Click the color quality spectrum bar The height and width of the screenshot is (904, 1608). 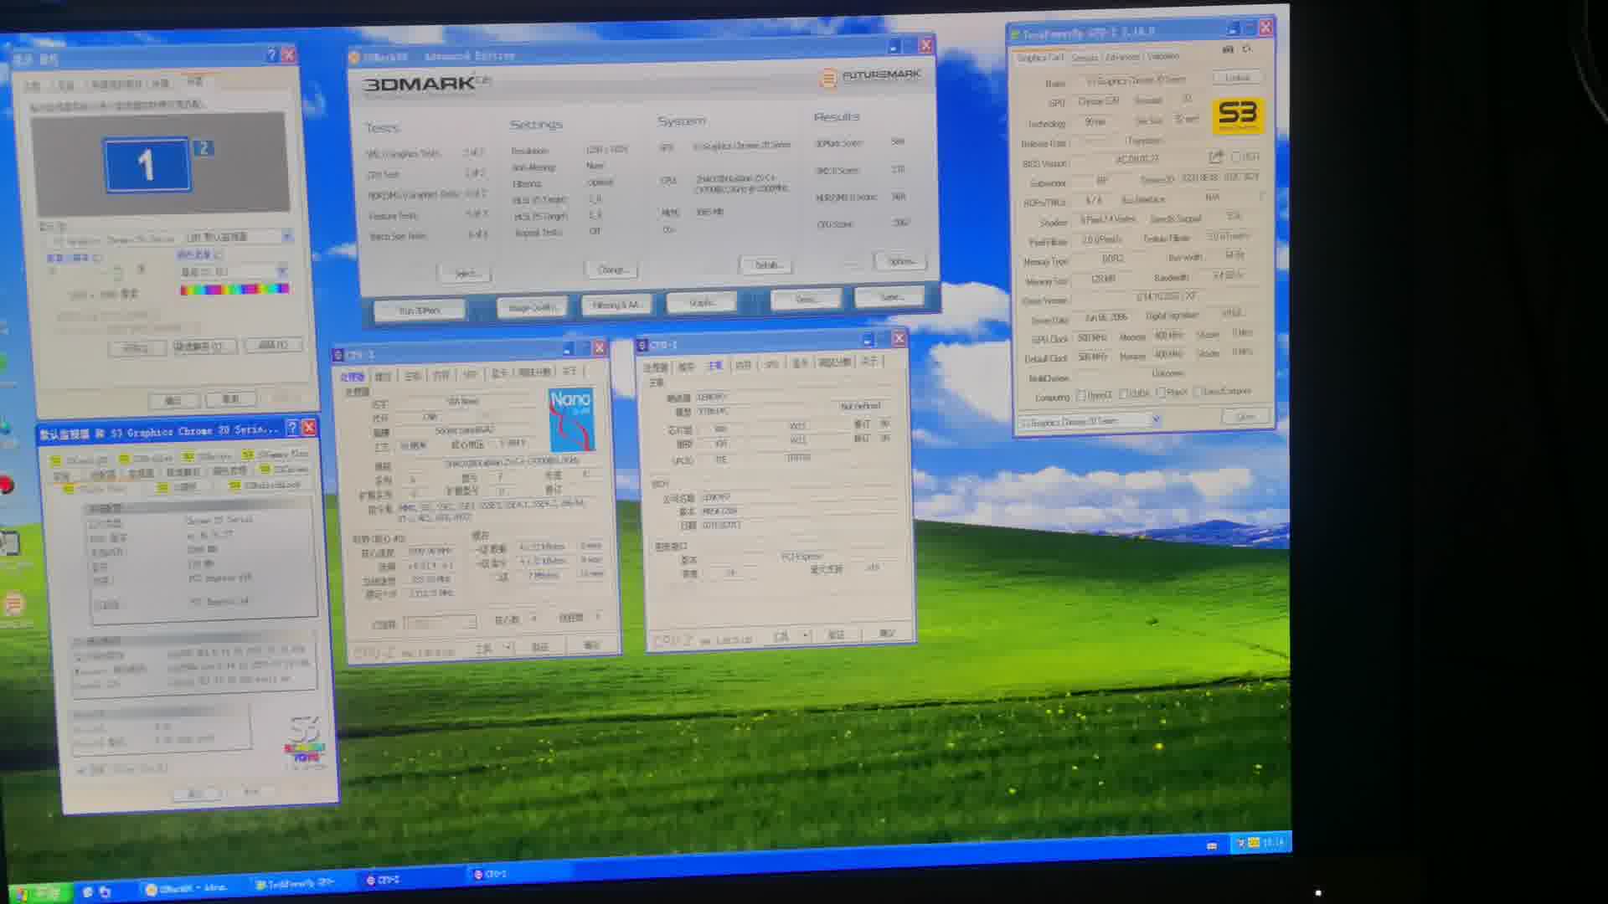point(234,290)
